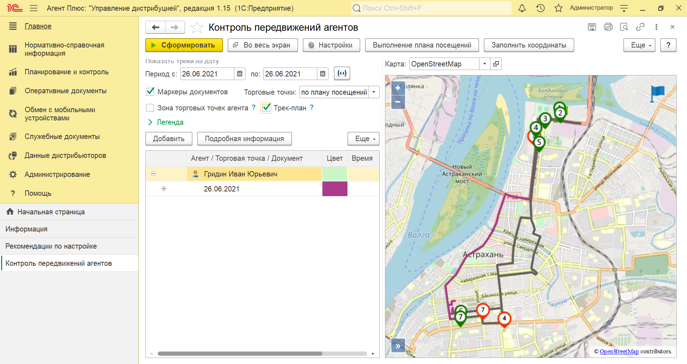Go forward with right arrow button
The height and width of the screenshot is (364, 687).
tap(175, 27)
